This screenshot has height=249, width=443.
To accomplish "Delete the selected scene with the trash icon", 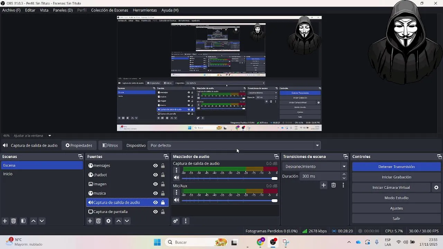I will click(x=14, y=221).
